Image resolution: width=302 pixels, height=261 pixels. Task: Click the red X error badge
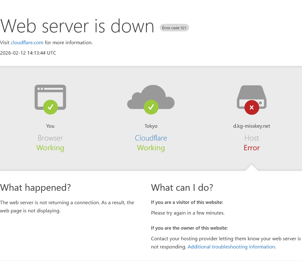click(252, 108)
